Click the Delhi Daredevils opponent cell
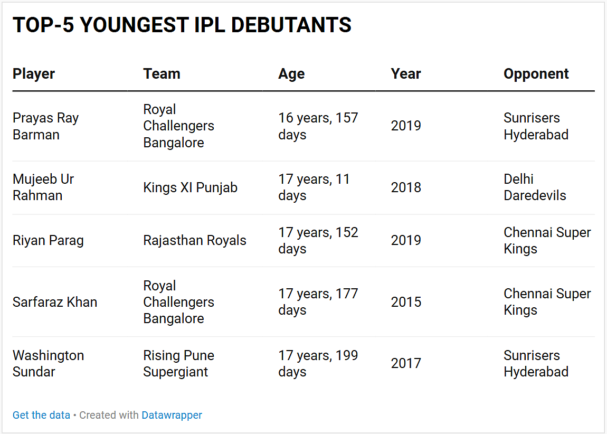The width and height of the screenshot is (607, 434). [534, 187]
